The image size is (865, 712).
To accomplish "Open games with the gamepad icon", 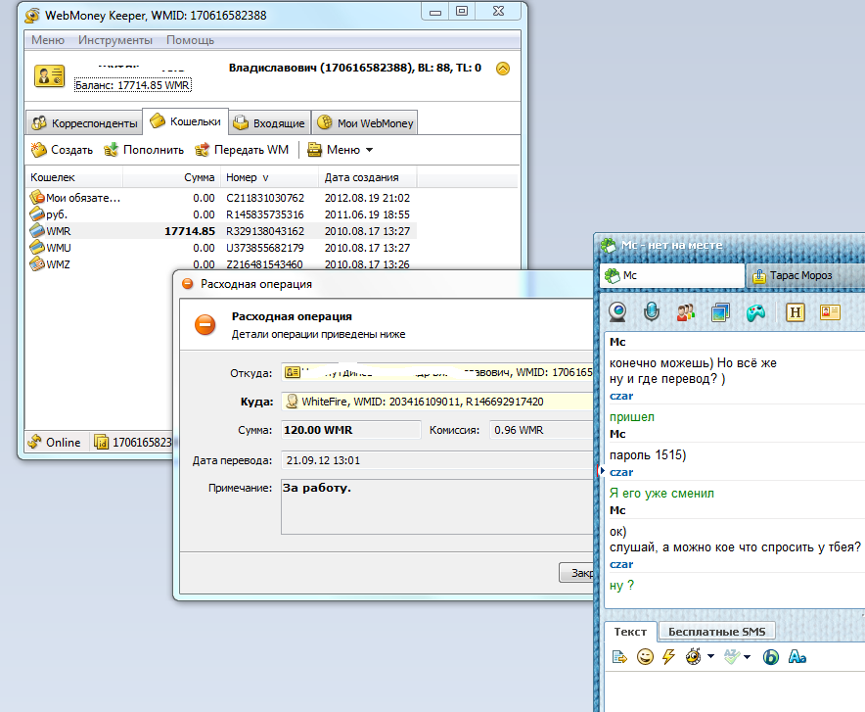I will coord(755,313).
